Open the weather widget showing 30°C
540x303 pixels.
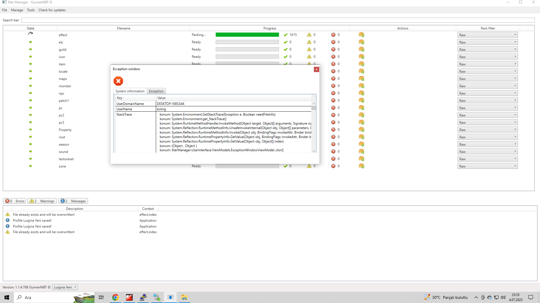tap(445, 297)
